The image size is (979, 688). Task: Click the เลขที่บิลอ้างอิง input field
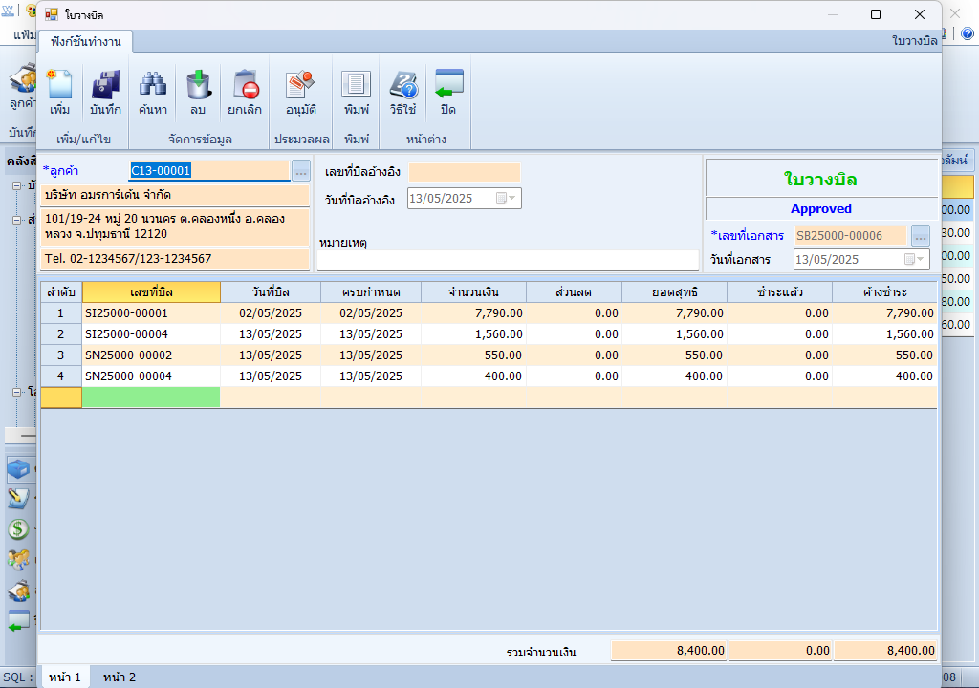click(464, 172)
